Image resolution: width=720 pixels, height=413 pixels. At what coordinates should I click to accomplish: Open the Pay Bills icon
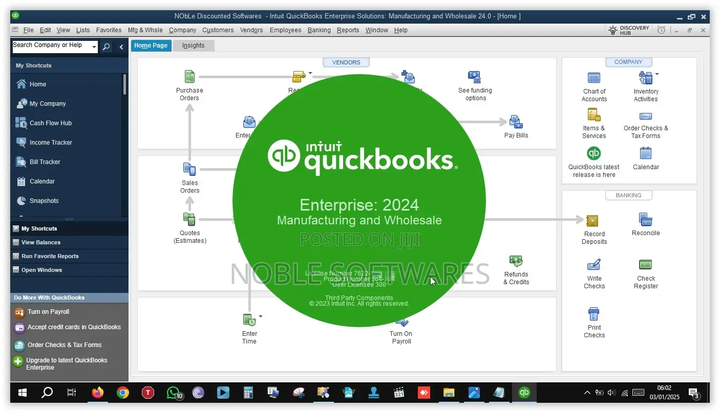click(516, 122)
